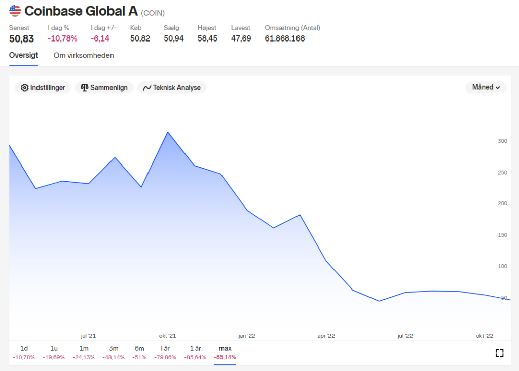Click the Køb price 50,82
The width and height of the screenshot is (519, 371).
pyautogui.click(x=140, y=38)
